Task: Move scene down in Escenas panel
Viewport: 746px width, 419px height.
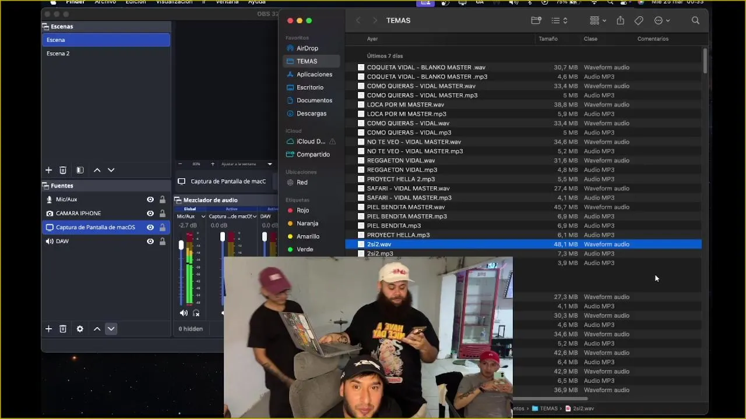Action: 111,170
